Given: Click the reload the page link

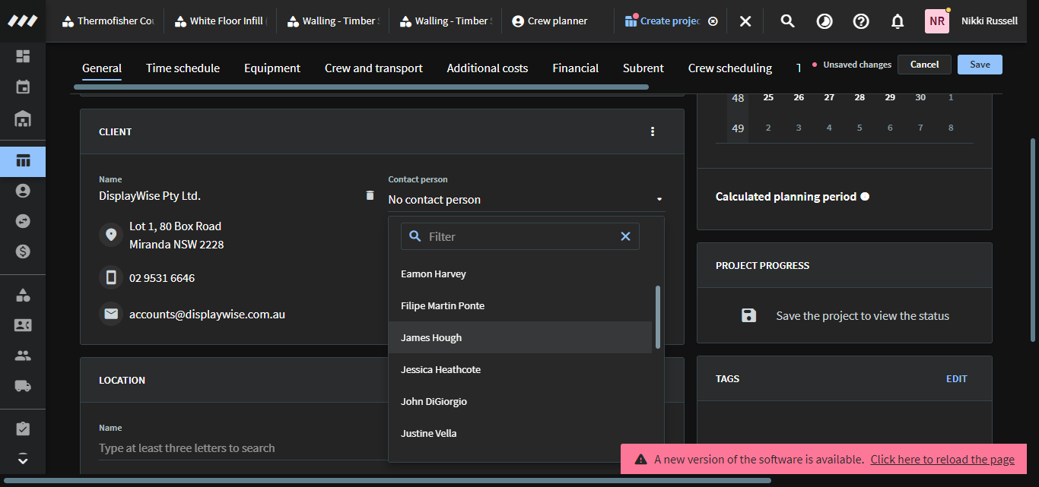Looking at the screenshot, I should point(942,459).
